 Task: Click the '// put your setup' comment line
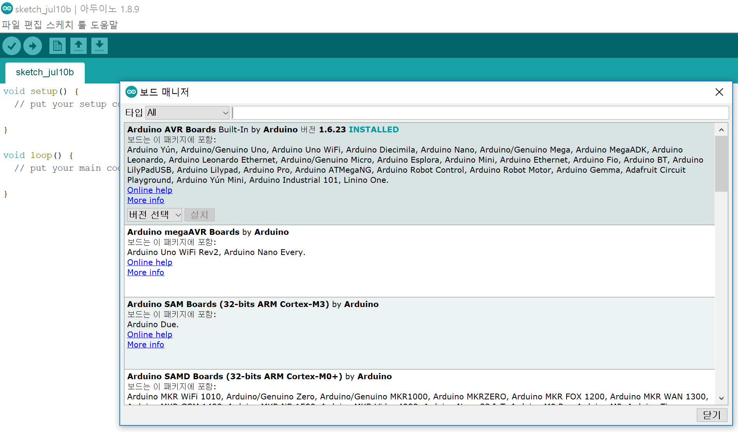click(x=67, y=104)
